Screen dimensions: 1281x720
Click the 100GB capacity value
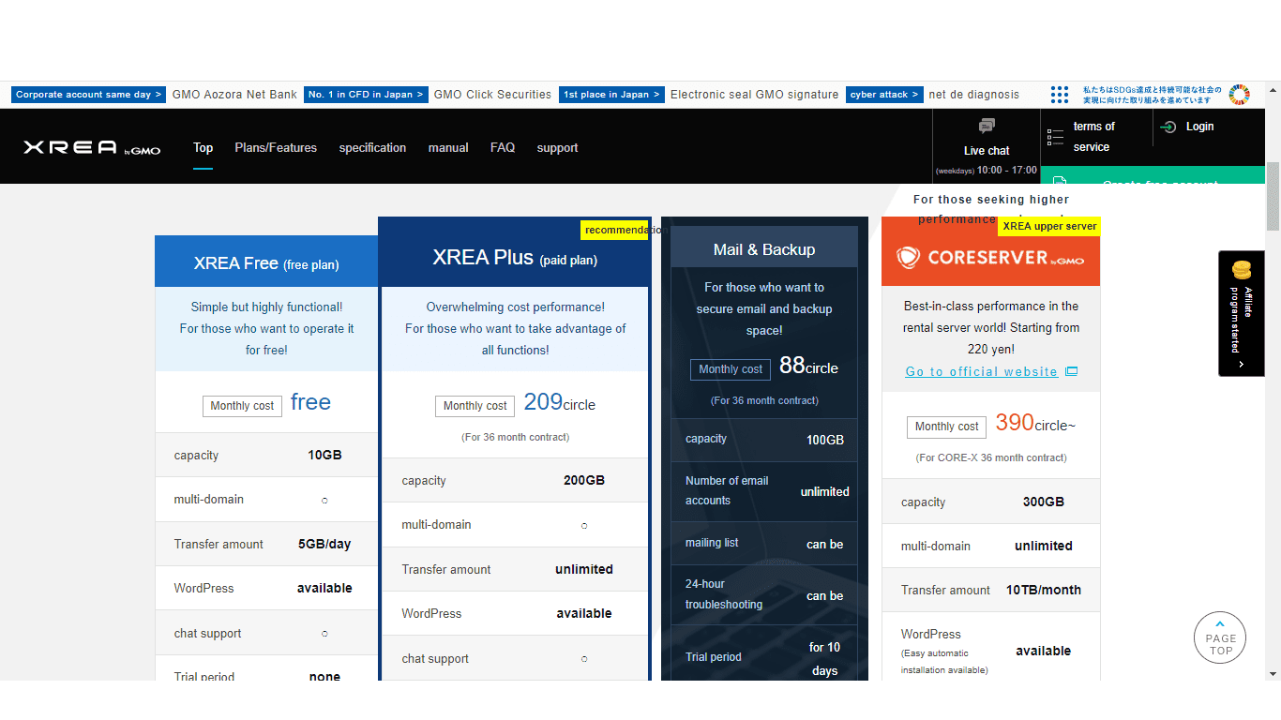point(825,440)
